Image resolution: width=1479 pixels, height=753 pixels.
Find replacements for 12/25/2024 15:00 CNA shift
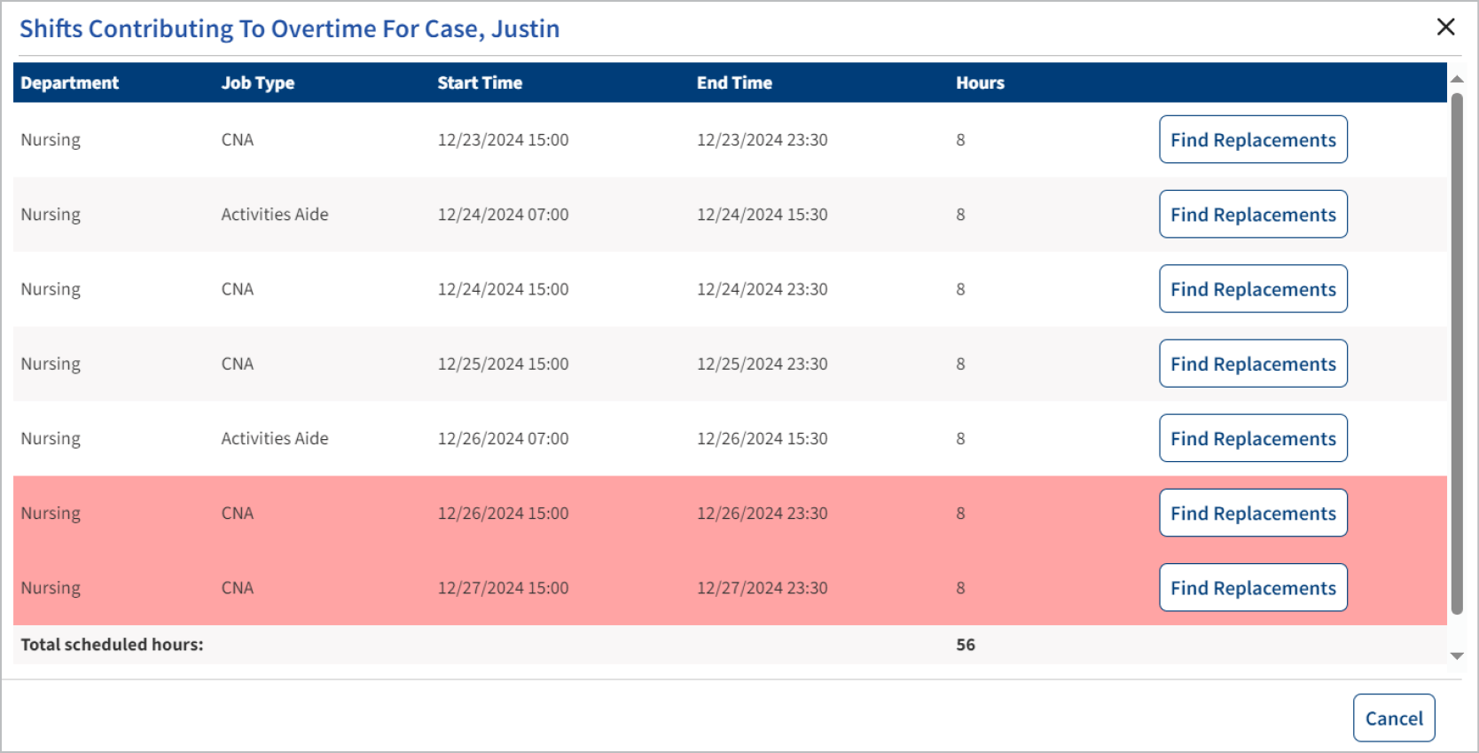1253,364
